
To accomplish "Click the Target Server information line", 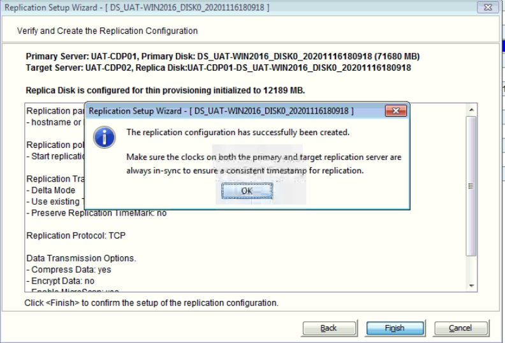I will (218, 68).
